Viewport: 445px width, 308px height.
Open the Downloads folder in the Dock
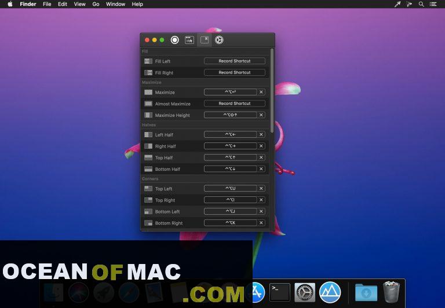[x=366, y=293]
